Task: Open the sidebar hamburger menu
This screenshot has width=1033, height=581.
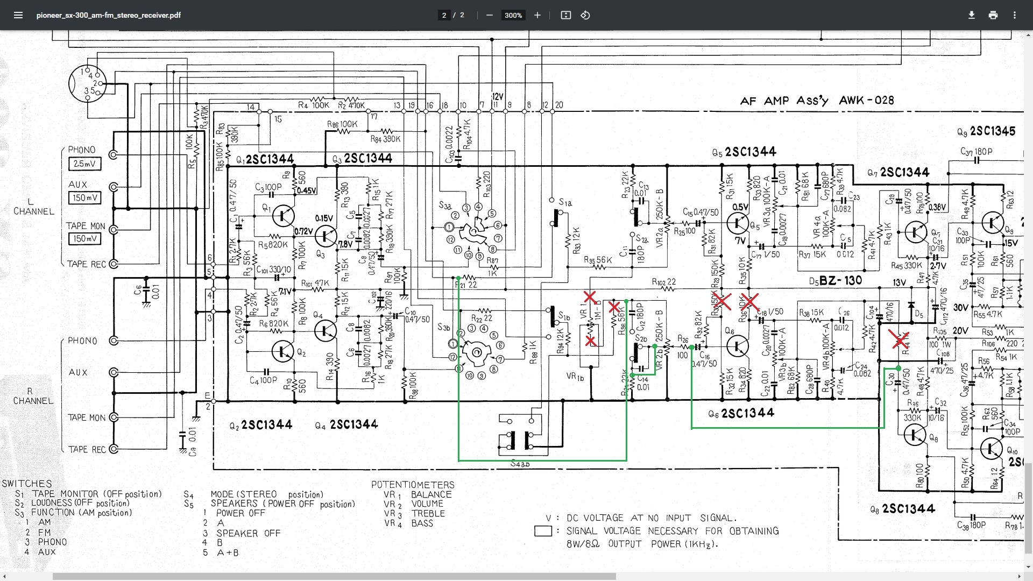Action: tap(18, 15)
